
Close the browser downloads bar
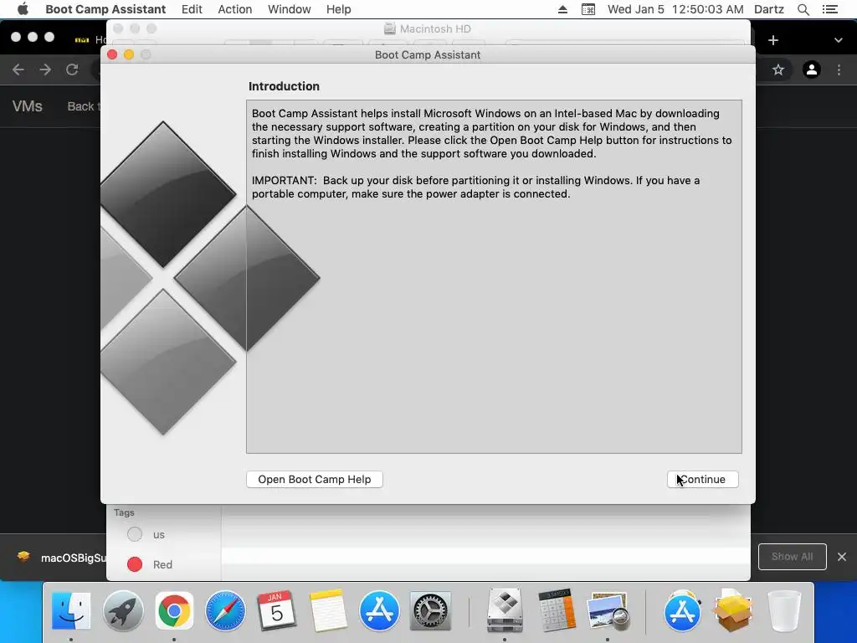pyautogui.click(x=842, y=557)
